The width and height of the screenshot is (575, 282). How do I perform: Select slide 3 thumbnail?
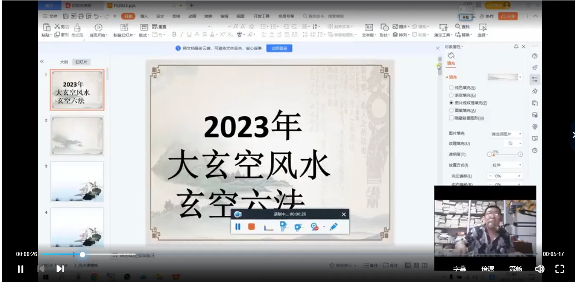tap(77, 181)
